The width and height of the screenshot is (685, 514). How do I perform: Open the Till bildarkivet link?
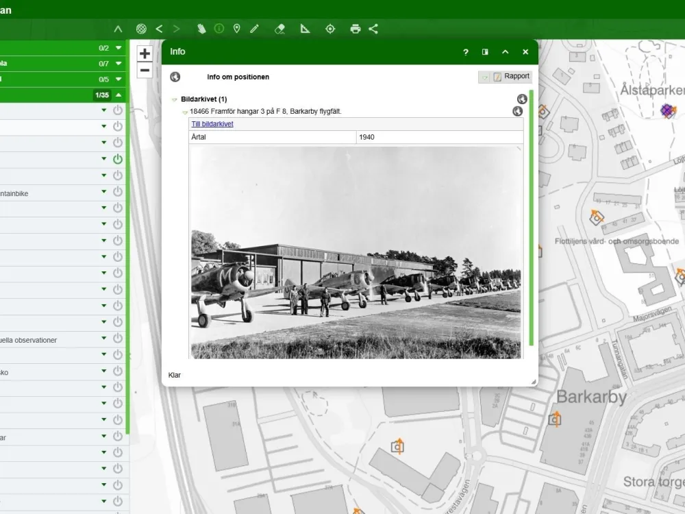(x=212, y=124)
